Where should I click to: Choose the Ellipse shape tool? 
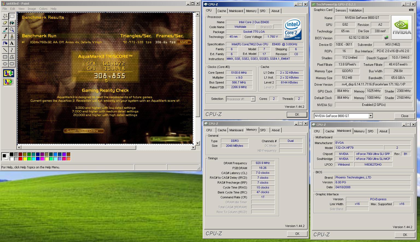click(5, 64)
